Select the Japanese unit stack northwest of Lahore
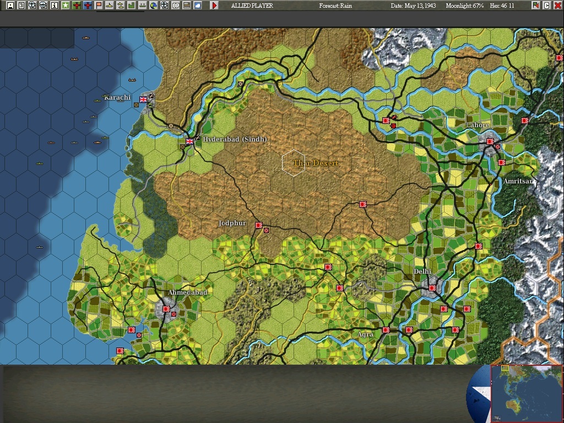The height and width of the screenshot is (423, 564). click(x=386, y=121)
